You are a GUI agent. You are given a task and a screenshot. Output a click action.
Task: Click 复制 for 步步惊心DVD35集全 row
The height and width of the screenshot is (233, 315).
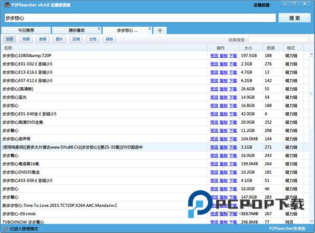(x=224, y=172)
